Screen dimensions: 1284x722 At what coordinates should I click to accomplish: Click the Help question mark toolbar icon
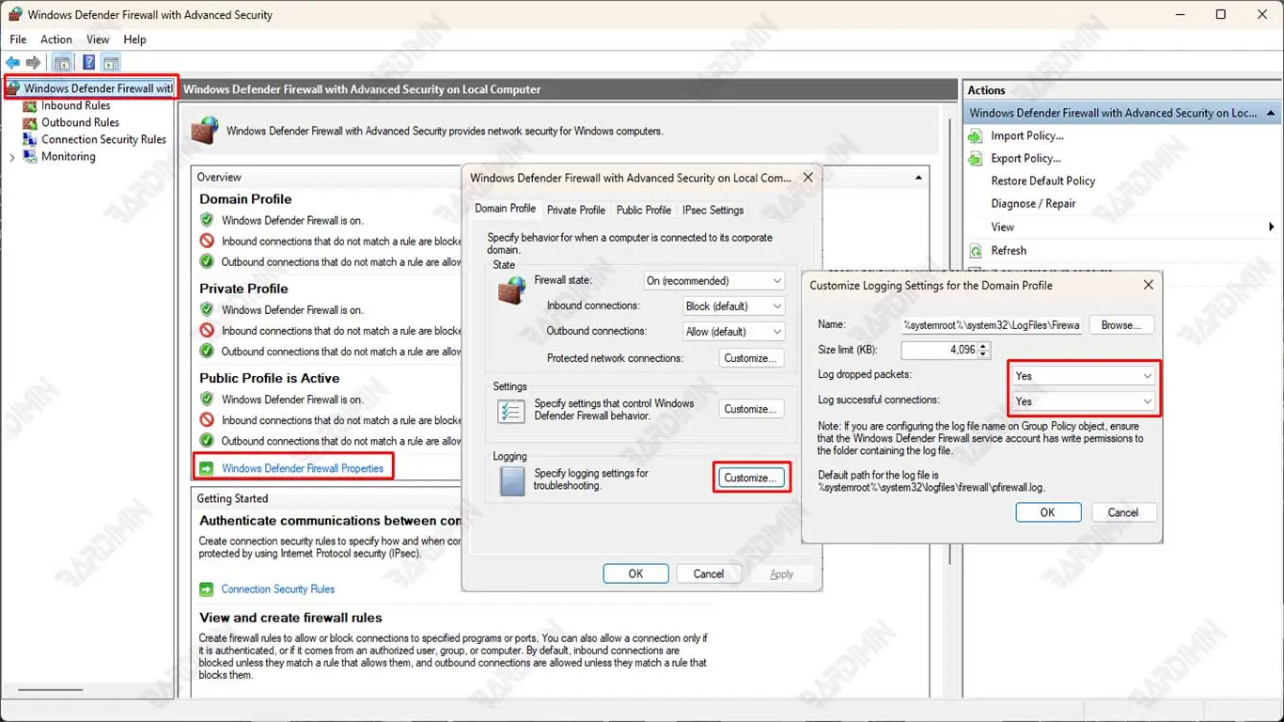[88, 63]
